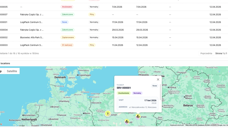Viewport: 228px width, 128px height.
Task: Click the W realizacji status badge
Action: [67, 45]
